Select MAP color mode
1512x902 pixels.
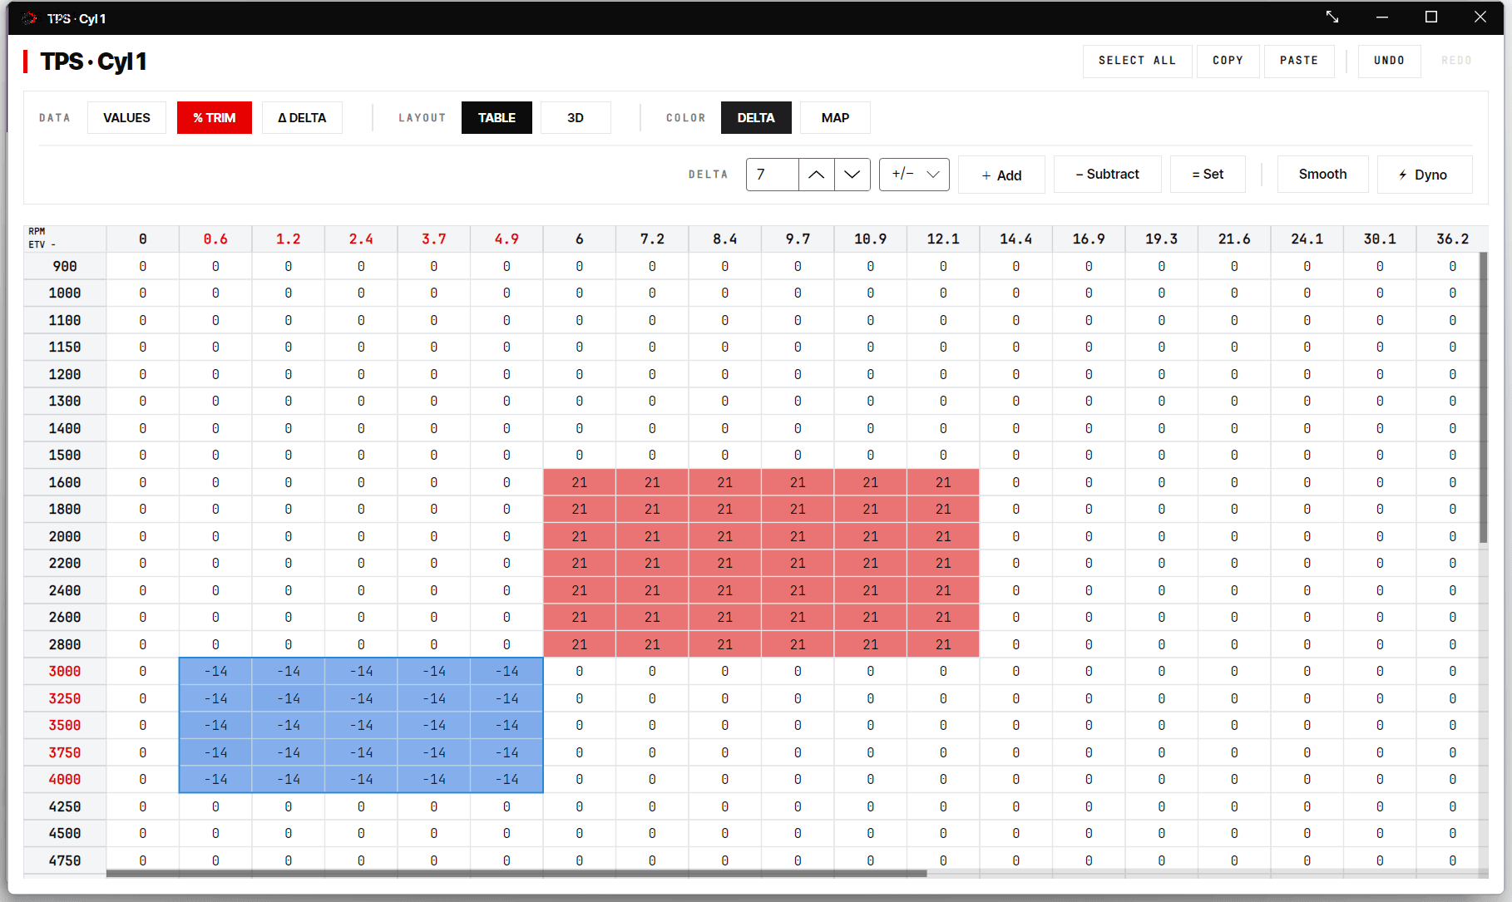coord(835,118)
